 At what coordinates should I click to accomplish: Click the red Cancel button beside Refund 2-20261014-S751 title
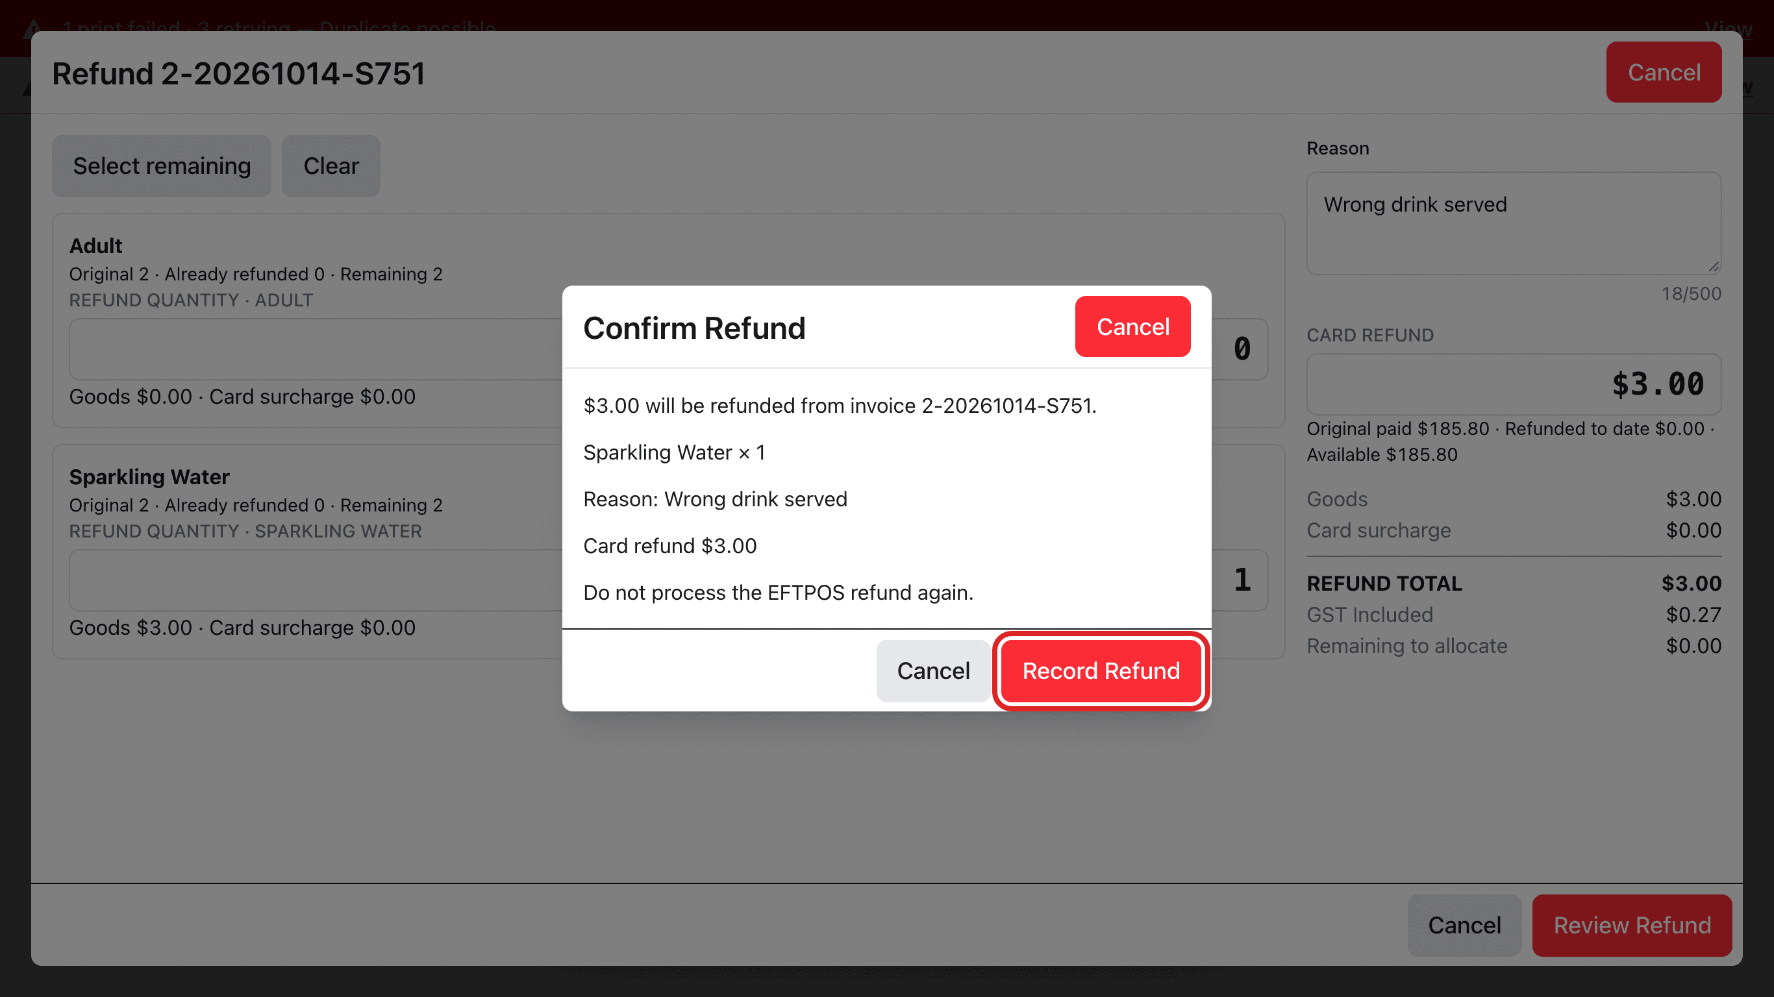[1663, 72]
